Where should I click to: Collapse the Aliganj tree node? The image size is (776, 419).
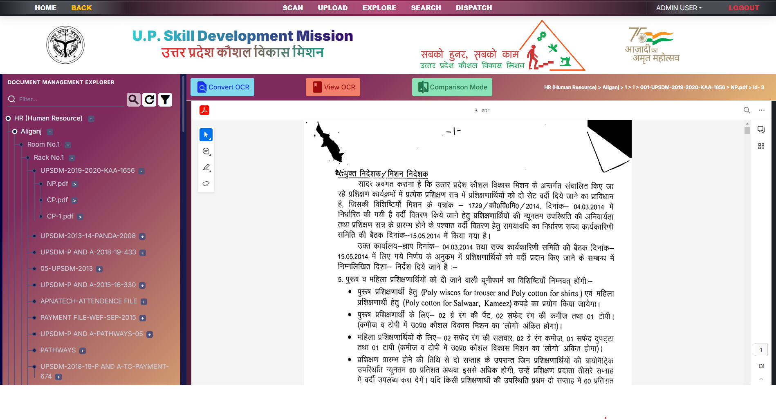coord(50,132)
